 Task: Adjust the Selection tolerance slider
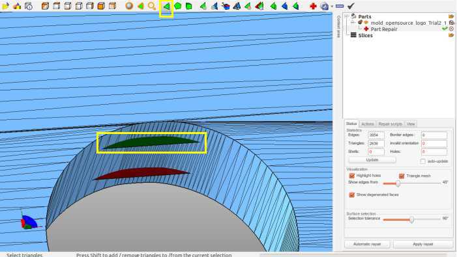click(x=411, y=219)
